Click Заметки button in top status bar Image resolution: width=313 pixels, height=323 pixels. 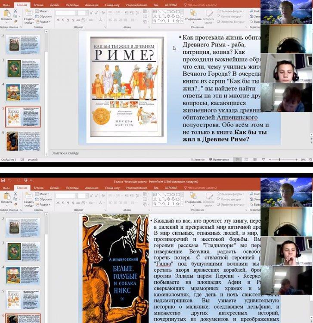click(x=198, y=159)
